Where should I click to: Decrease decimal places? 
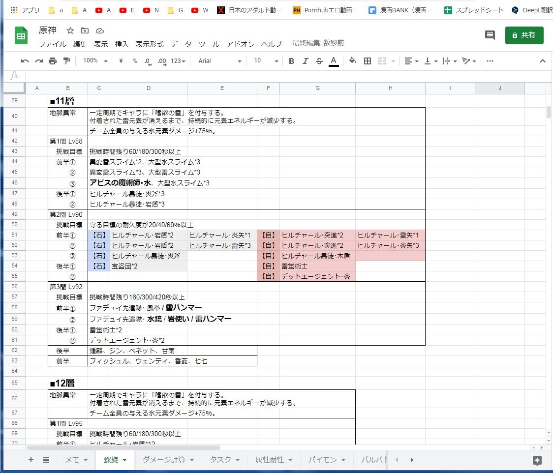pyautogui.click(x=148, y=61)
